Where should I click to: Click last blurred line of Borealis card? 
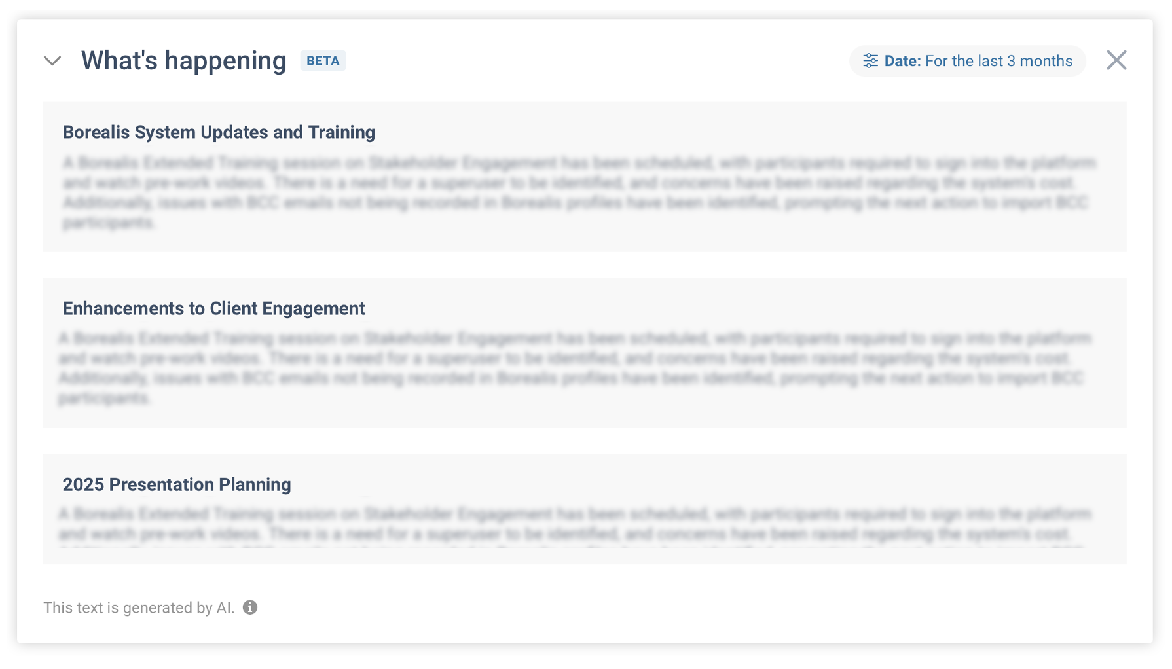click(109, 223)
